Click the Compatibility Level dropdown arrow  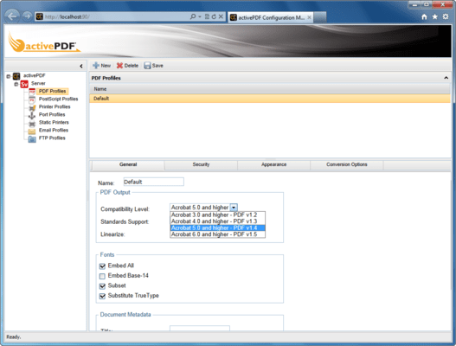[234, 208]
